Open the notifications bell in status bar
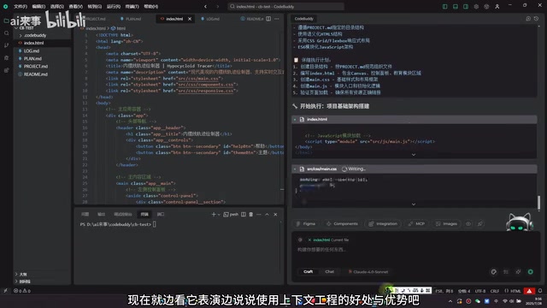This screenshot has height=308, width=547. [540, 291]
